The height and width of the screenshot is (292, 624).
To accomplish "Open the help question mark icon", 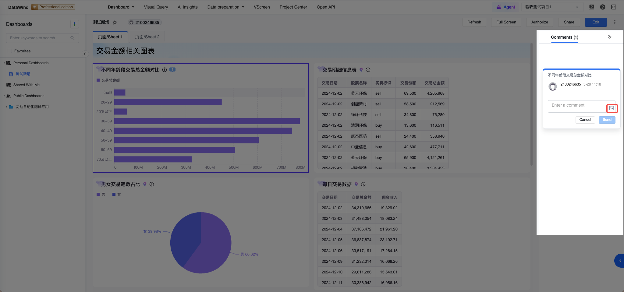I will (603, 7).
